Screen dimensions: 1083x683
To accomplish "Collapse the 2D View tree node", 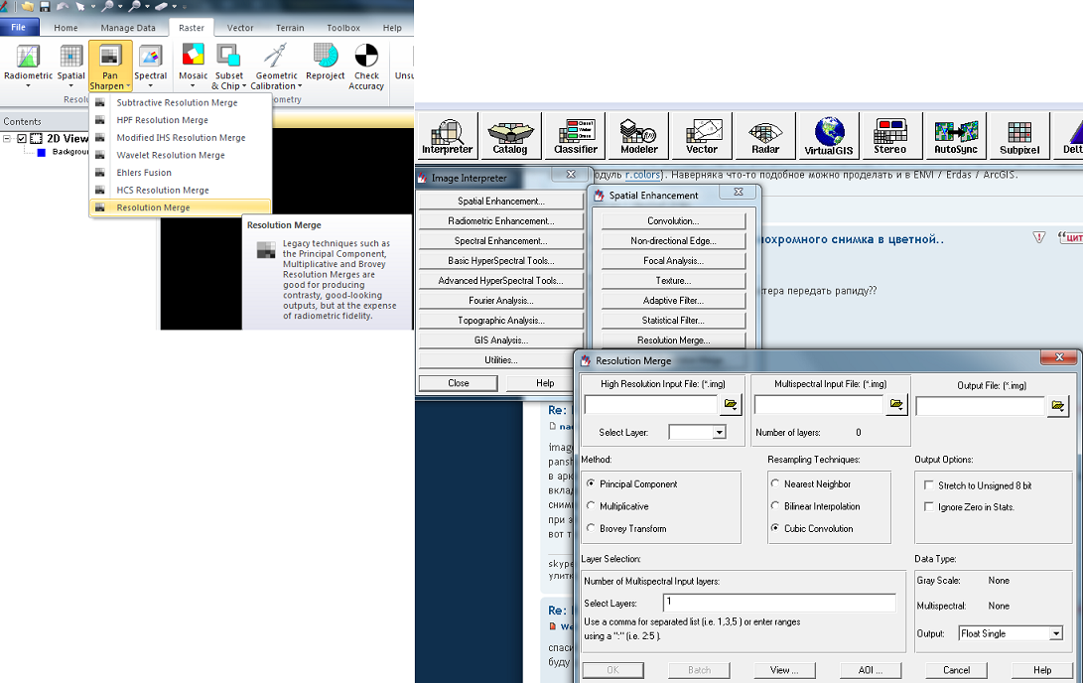I will (8, 139).
